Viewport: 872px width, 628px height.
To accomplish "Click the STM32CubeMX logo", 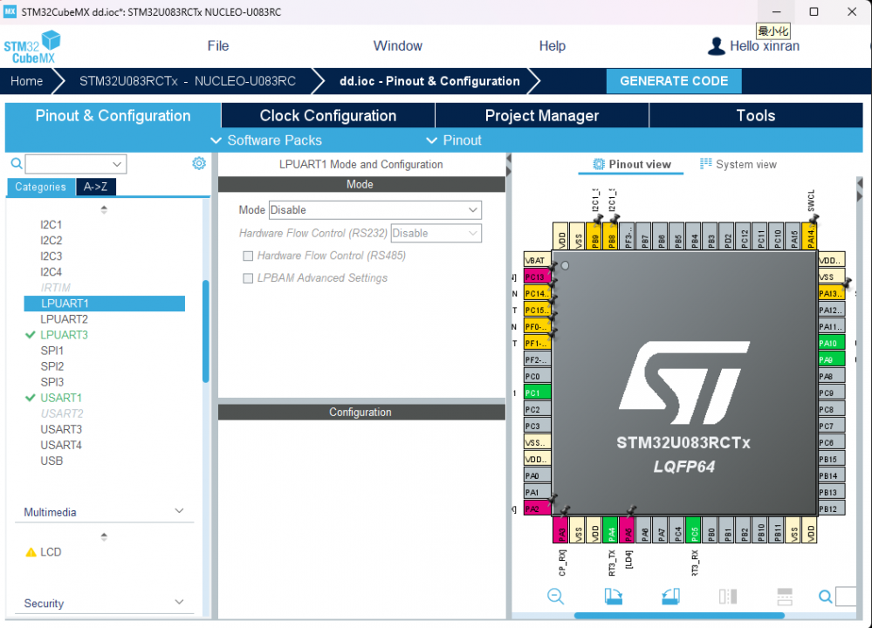I will (32, 45).
